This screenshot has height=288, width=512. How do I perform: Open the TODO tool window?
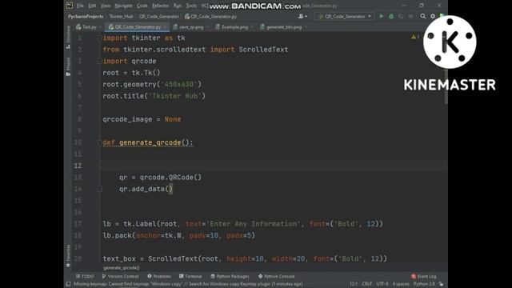[x=85, y=276]
